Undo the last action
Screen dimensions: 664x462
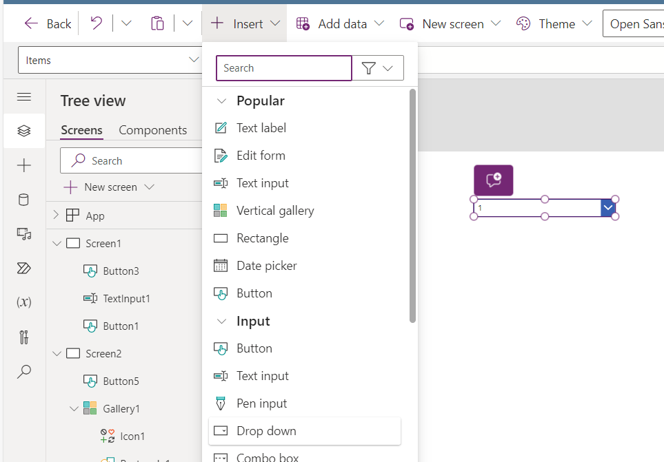[x=96, y=23]
